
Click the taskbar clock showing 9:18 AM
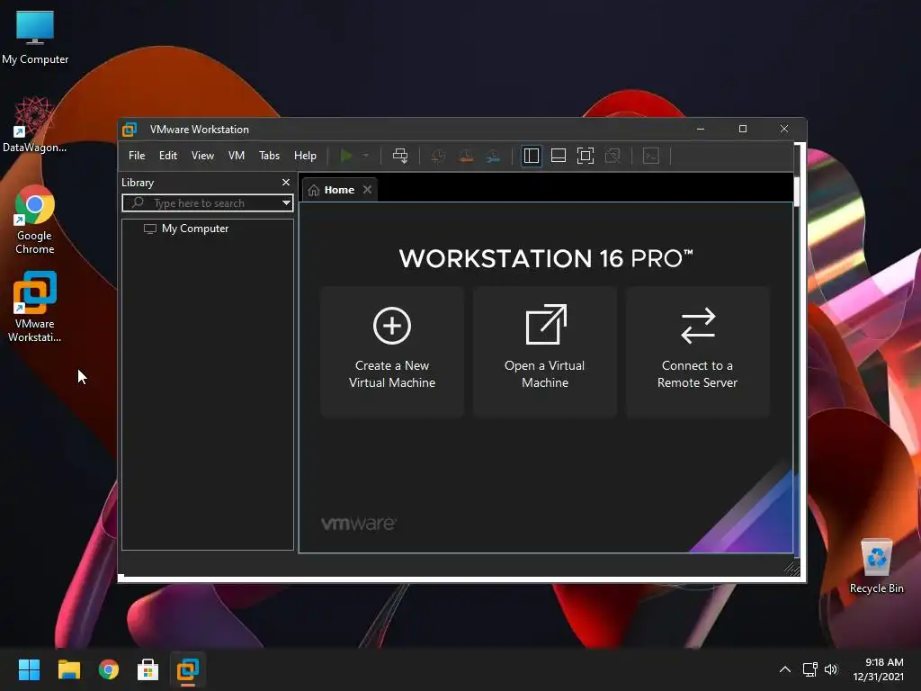(879, 669)
